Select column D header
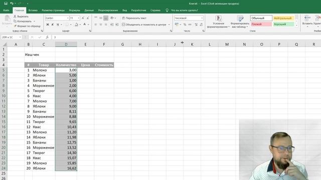Screen dimensions: 321x180 (66, 44)
